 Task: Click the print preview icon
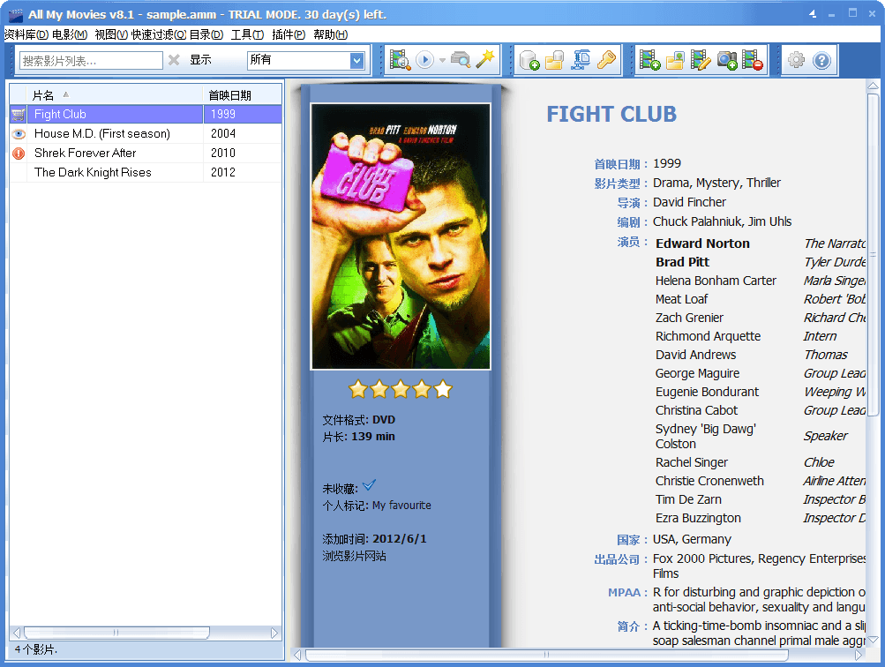pos(461,60)
